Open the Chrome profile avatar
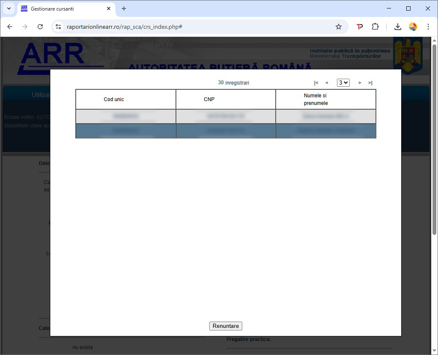The width and height of the screenshot is (438, 355). coord(413,27)
